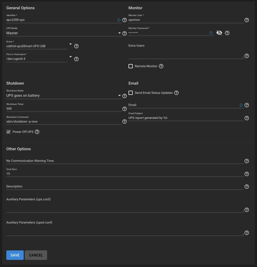257x267 pixels.
Task: Show help for Shutdown Mode
Action: [x=125, y=96]
